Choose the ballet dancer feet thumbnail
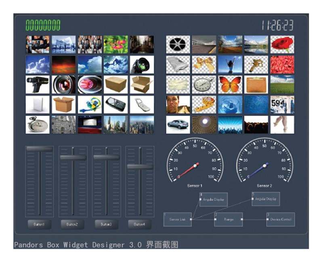 282,125
